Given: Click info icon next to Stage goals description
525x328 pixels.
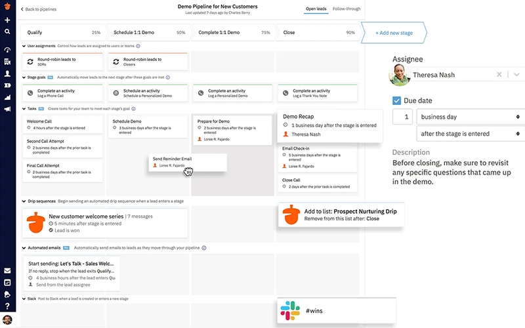Looking at the screenshot, I should click(x=168, y=77).
